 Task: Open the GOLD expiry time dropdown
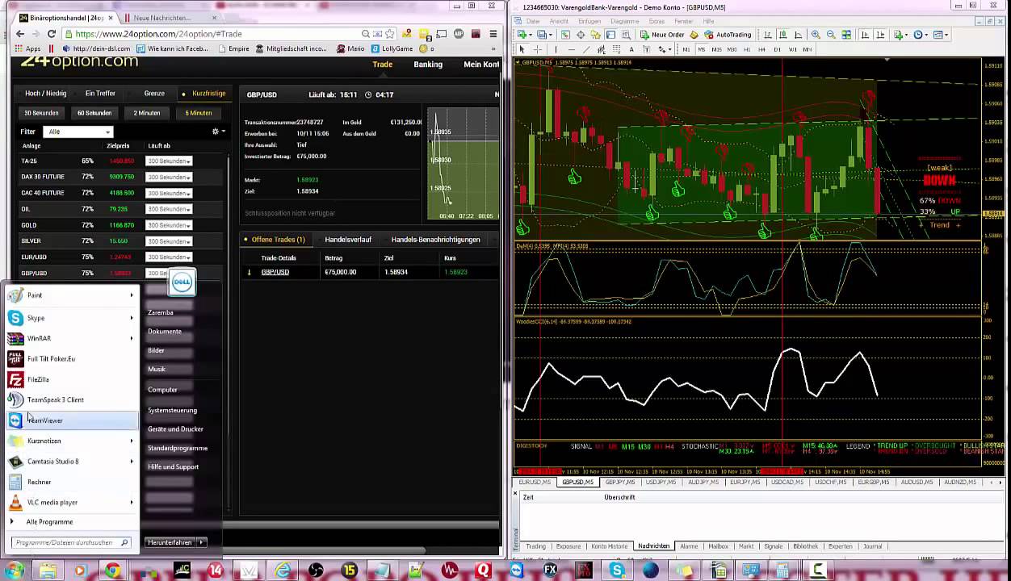click(x=169, y=225)
